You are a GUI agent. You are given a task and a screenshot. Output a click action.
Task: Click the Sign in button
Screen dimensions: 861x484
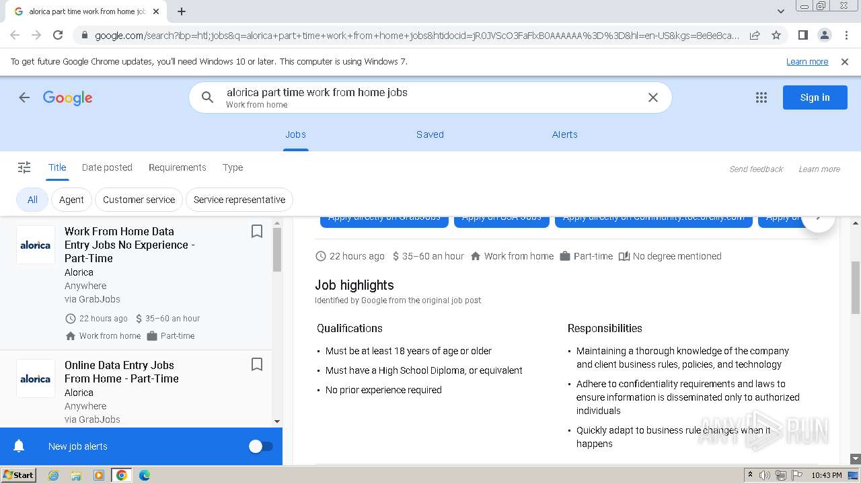click(815, 97)
